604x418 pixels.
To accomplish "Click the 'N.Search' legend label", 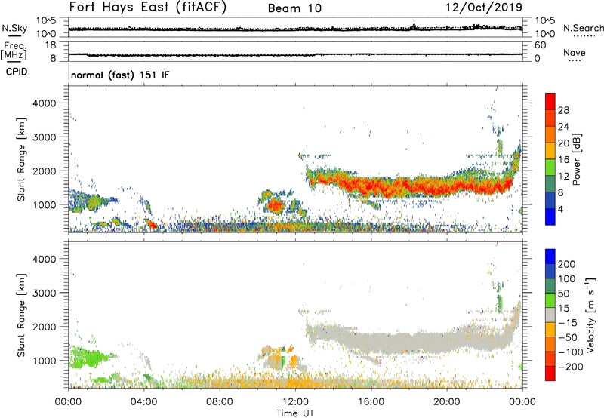I will (583, 28).
